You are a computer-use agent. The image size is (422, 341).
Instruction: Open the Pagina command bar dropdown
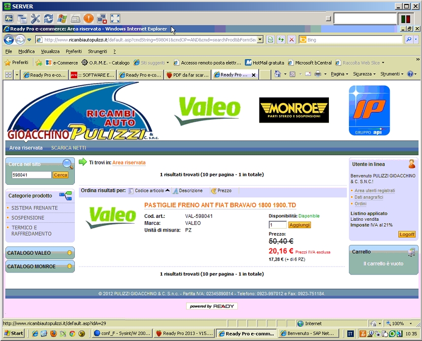tap(339, 74)
